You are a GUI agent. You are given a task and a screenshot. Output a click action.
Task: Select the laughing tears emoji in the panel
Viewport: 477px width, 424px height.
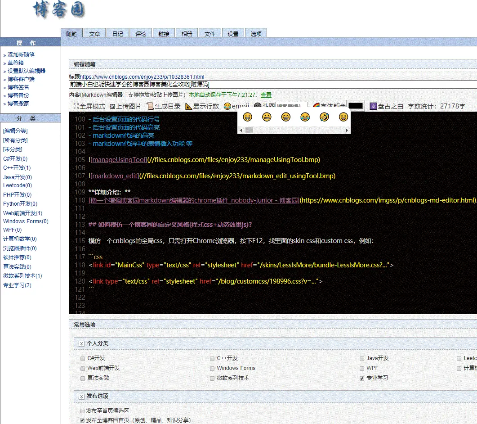pyautogui.click(x=305, y=117)
